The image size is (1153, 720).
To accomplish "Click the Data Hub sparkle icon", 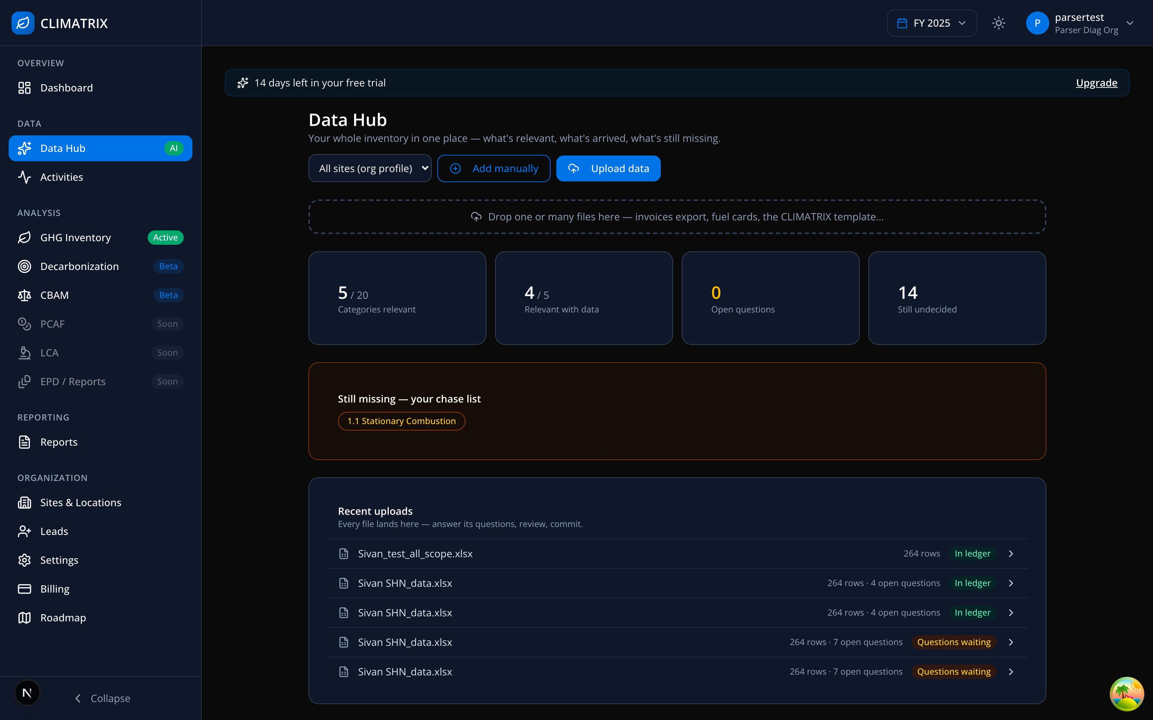I will click(x=24, y=148).
